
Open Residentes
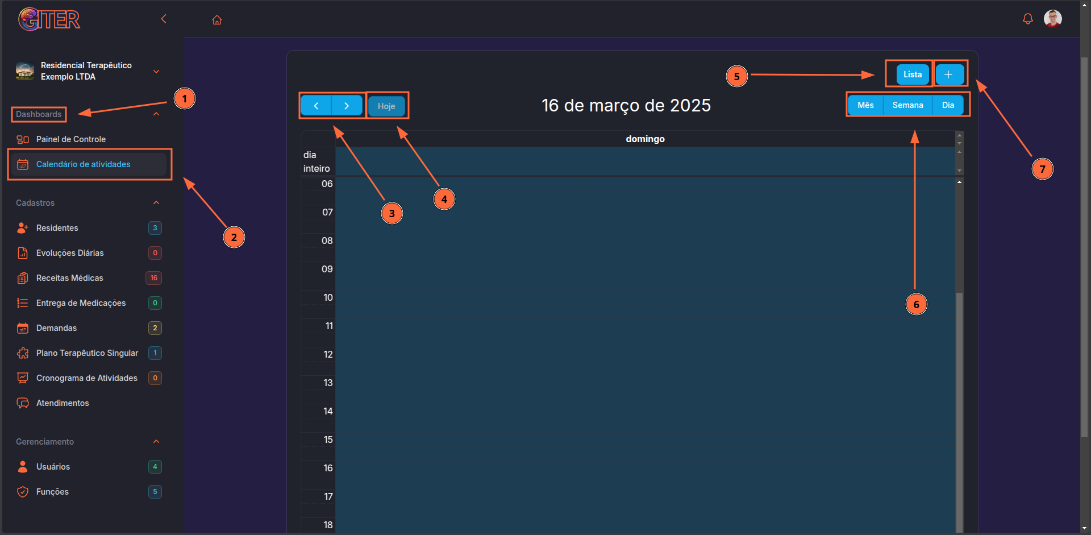[57, 228]
